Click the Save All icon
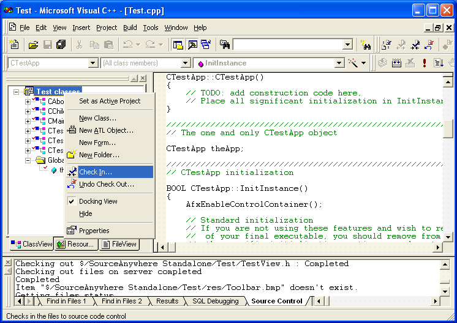The height and width of the screenshot is (323, 457). pos(61,45)
